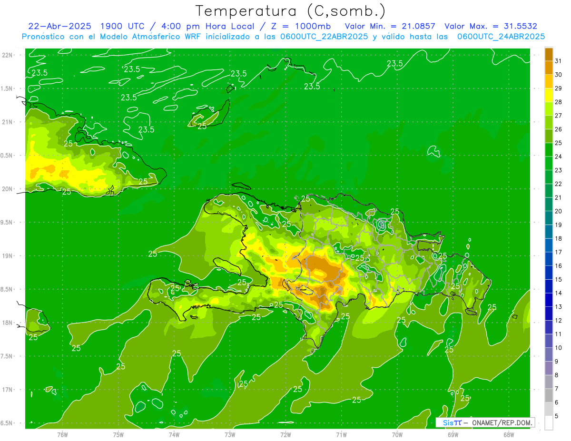Click the '19N' latitude label
This screenshot has height=441, width=571.
coord(7,255)
